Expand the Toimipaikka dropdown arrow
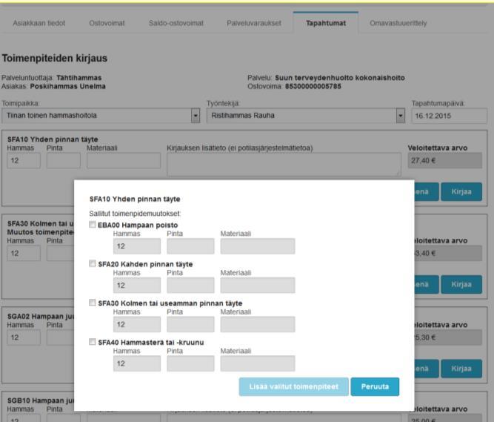This screenshot has height=422, width=494. [196, 116]
